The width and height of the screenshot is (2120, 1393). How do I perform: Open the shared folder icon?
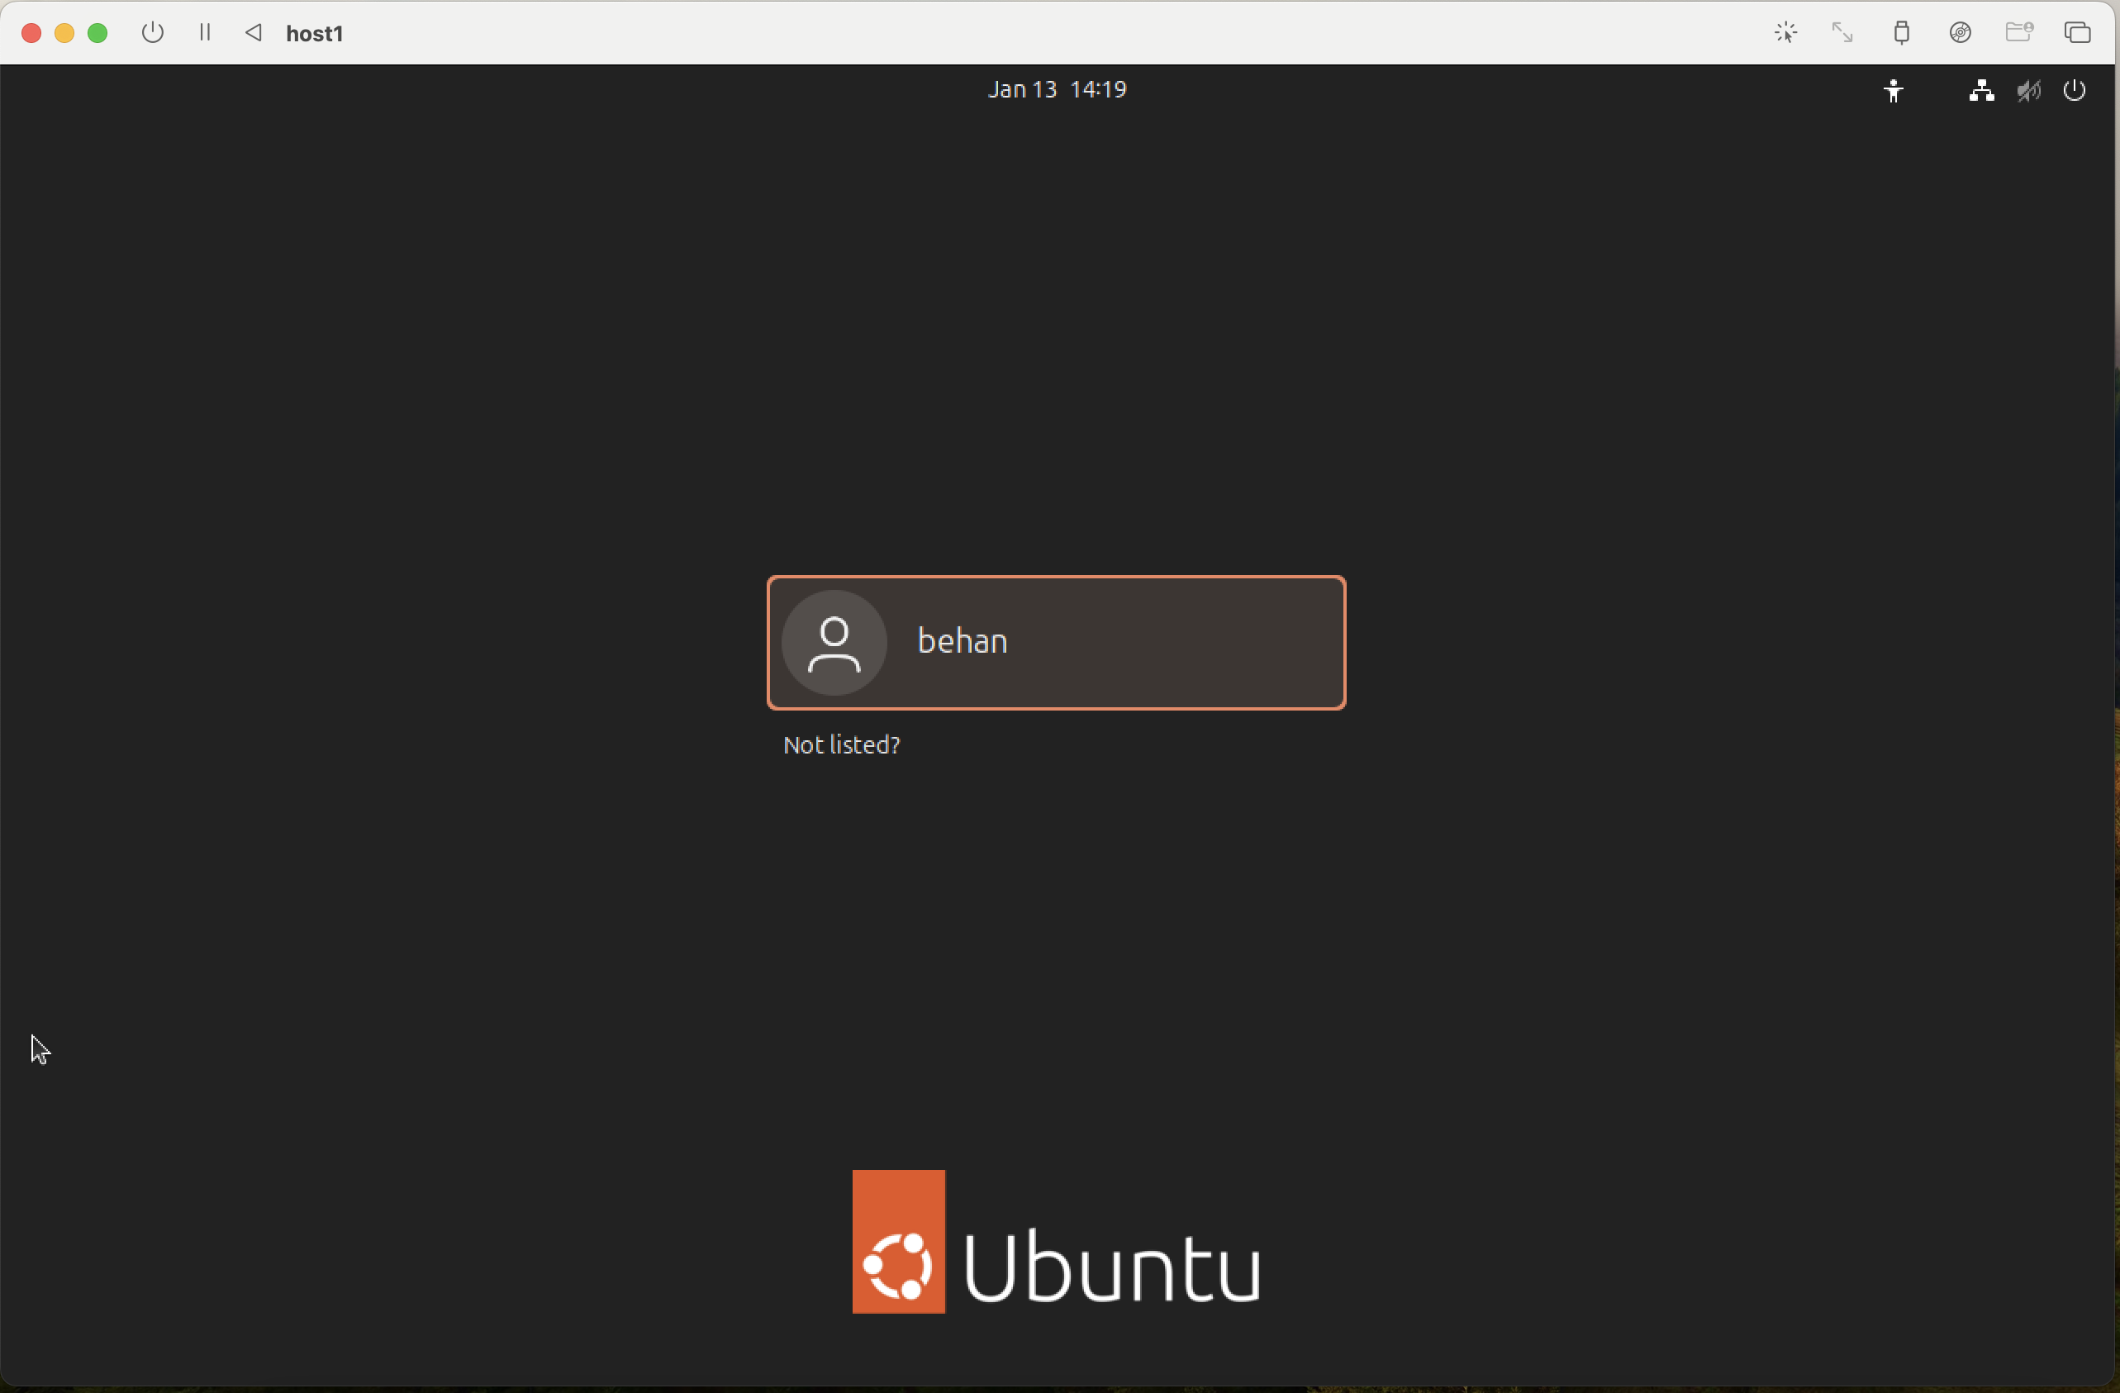[x=2018, y=32]
